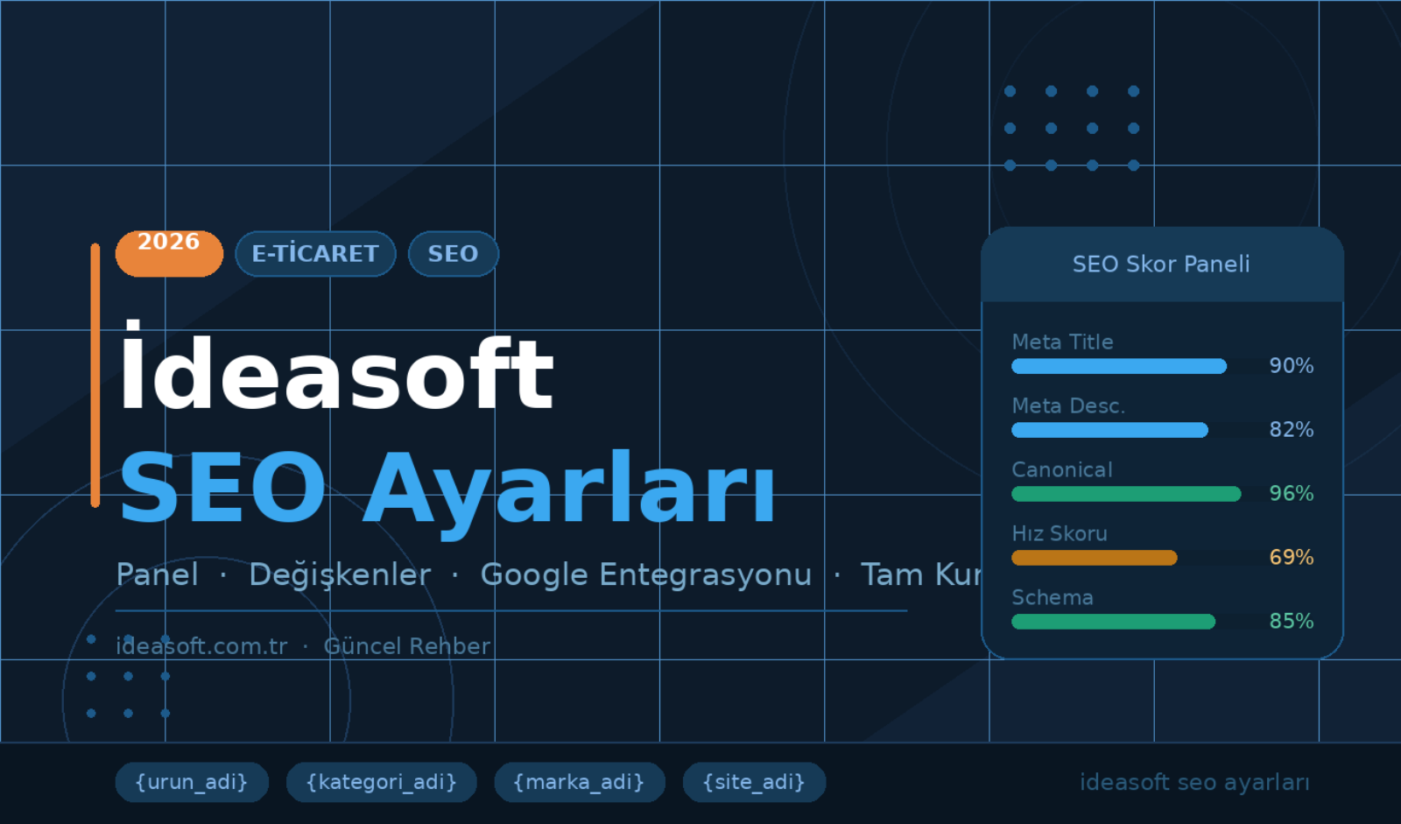Click the orange Hız Skoru progress bar
The image size is (1401, 824).
(x=1095, y=558)
